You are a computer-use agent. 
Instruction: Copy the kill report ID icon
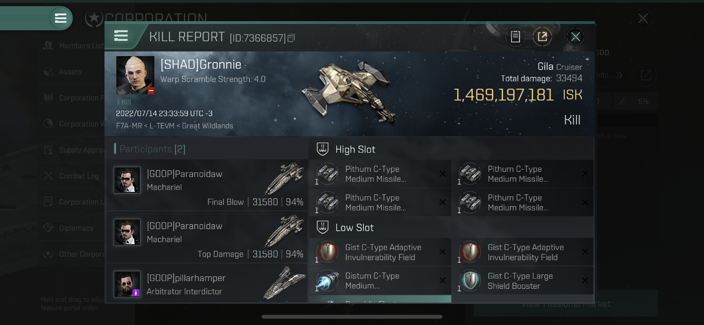(291, 38)
